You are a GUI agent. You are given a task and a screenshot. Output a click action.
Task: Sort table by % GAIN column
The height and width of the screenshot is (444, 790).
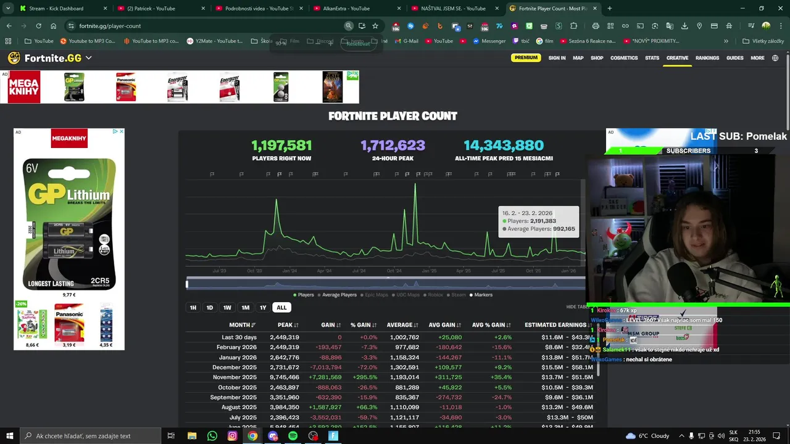[364, 325]
